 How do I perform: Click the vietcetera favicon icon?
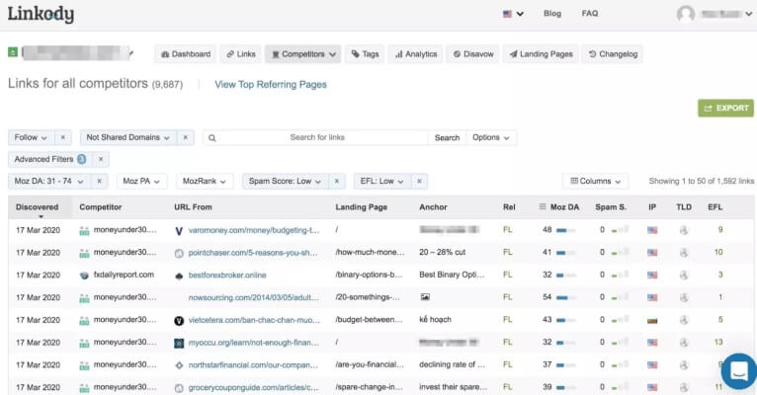(x=179, y=321)
